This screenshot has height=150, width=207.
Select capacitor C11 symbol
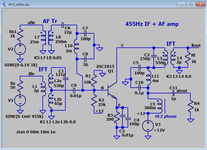click(173, 93)
